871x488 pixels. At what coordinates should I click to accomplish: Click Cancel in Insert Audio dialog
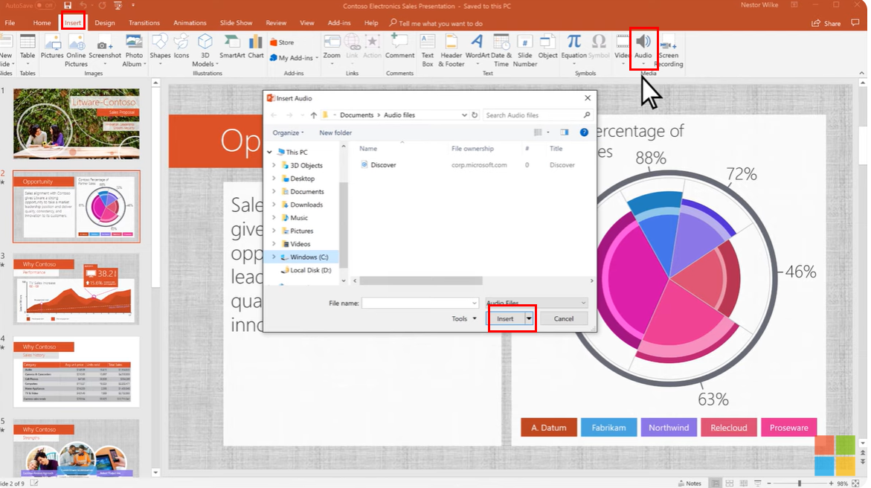pyautogui.click(x=563, y=318)
